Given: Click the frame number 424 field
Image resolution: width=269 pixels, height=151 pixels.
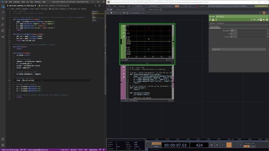Looking at the screenshot, I should click(x=199, y=145).
